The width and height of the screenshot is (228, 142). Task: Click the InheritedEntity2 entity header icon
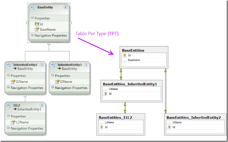coord(53,65)
